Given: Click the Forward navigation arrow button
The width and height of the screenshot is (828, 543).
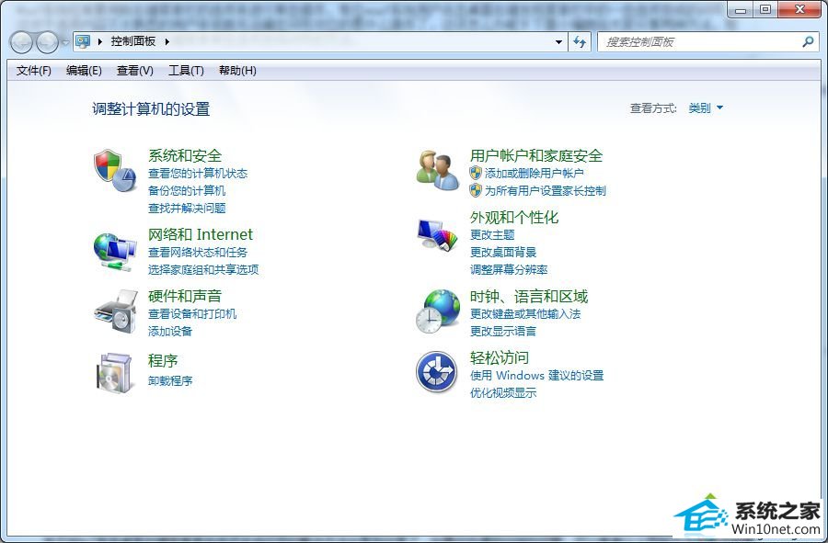Looking at the screenshot, I should coord(47,42).
